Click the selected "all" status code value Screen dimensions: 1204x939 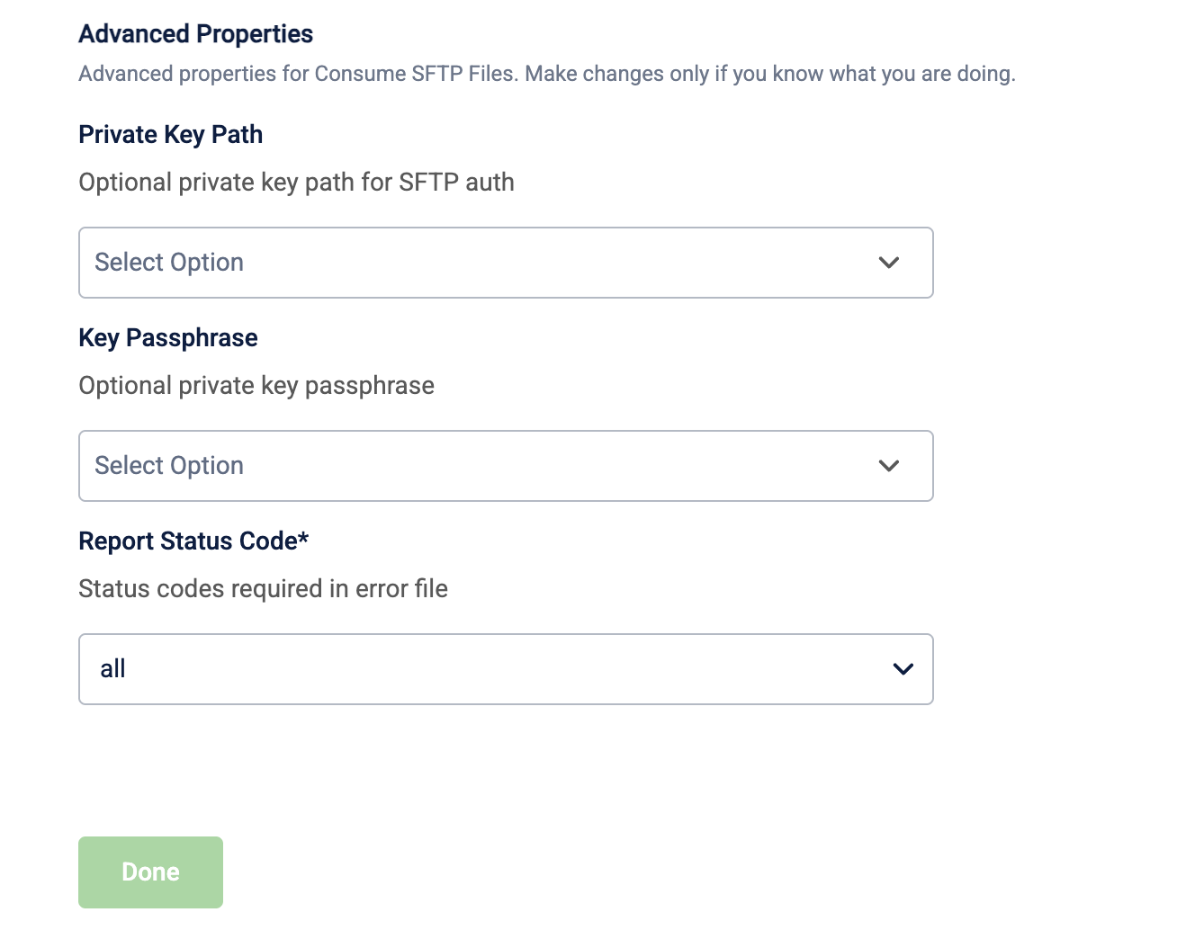[113, 669]
